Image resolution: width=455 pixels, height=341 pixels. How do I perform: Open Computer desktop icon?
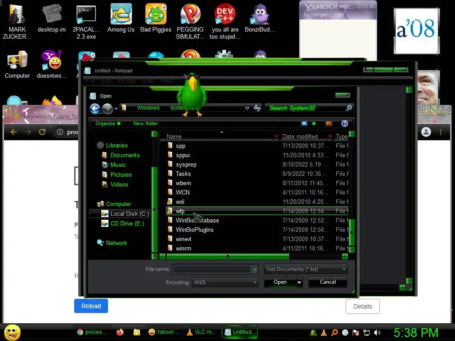pos(17,64)
